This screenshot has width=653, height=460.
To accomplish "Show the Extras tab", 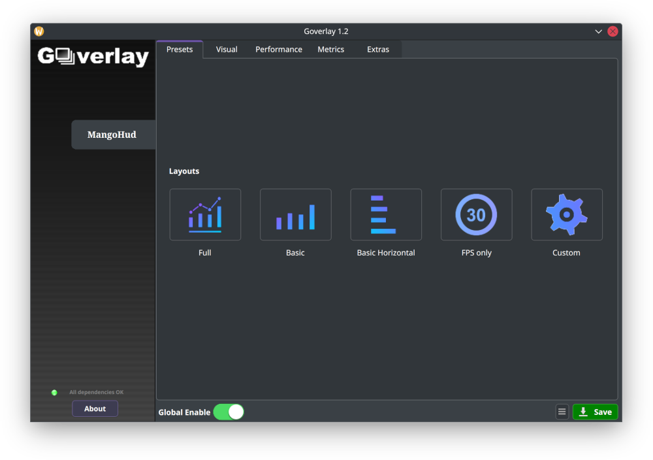I will pos(377,50).
